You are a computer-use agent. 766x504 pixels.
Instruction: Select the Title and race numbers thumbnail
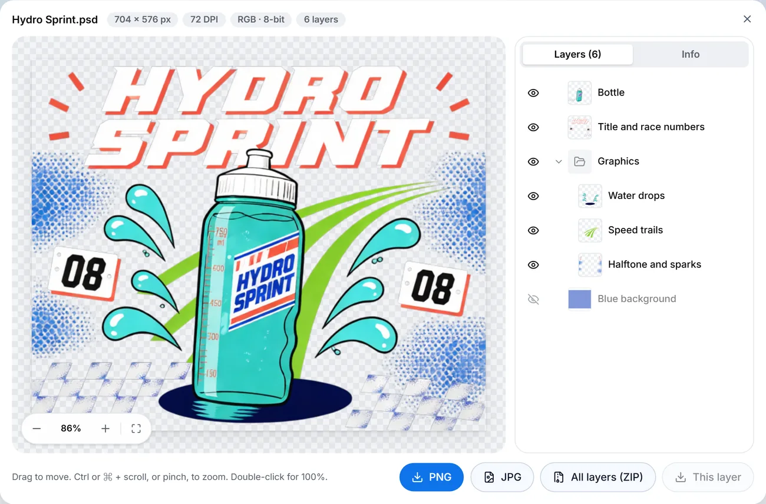[x=580, y=127]
